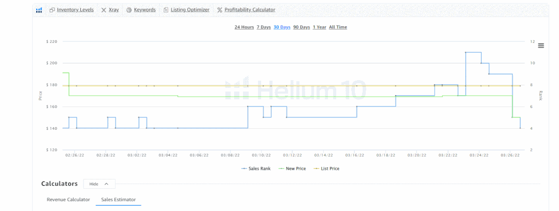Click the Xray cross icon

104,10
